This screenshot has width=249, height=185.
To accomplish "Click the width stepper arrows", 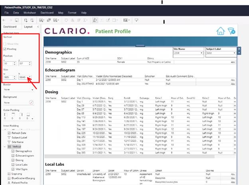I will click(x=15, y=77).
